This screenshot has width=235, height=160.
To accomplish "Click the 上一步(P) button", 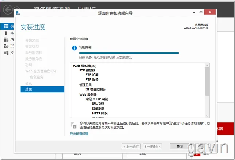I will click(131, 147).
